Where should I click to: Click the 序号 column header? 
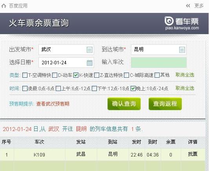[x=6, y=142]
